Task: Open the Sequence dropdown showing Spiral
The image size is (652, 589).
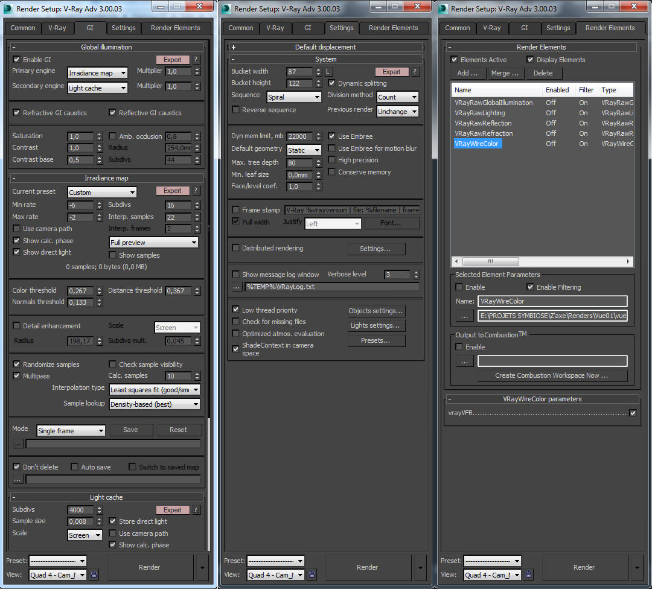Action: (293, 97)
